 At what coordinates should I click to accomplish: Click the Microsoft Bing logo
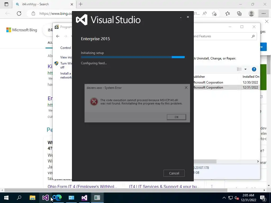[x=22, y=30]
